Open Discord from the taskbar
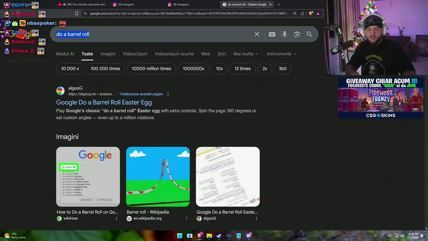The width and height of the screenshot is (428, 241). (x=248, y=236)
